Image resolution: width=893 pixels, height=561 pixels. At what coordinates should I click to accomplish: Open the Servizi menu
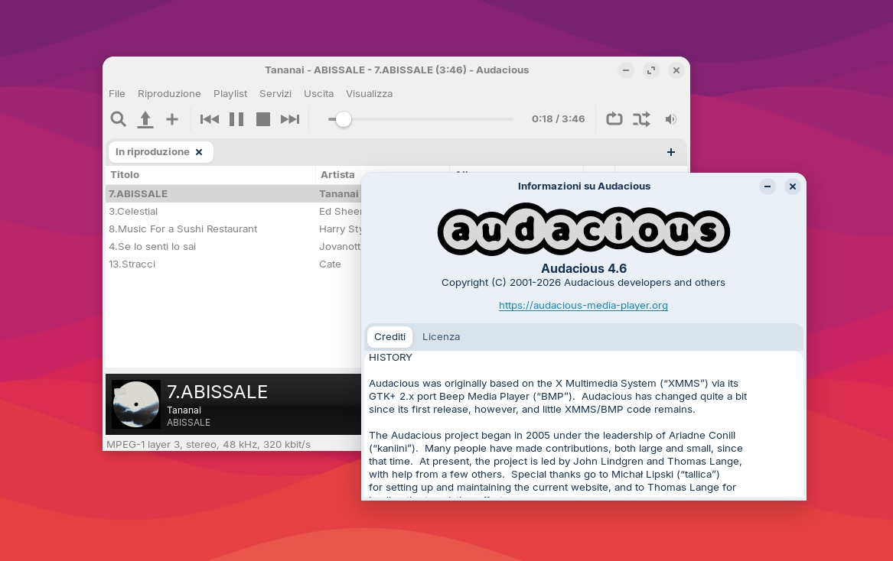tap(275, 94)
